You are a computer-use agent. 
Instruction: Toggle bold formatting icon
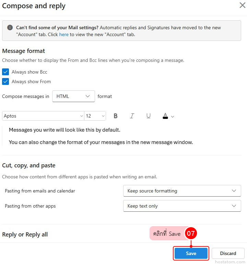115,116
